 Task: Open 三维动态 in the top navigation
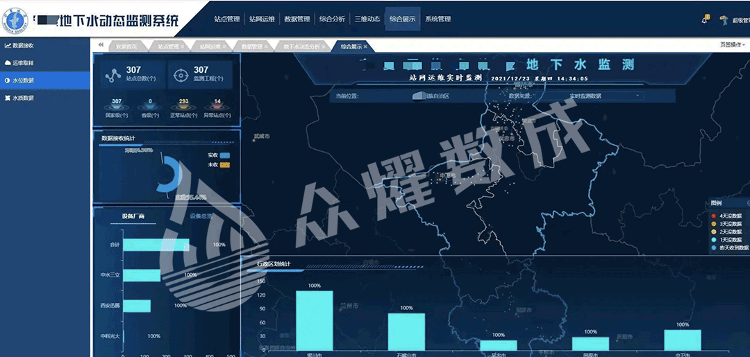[x=367, y=19]
